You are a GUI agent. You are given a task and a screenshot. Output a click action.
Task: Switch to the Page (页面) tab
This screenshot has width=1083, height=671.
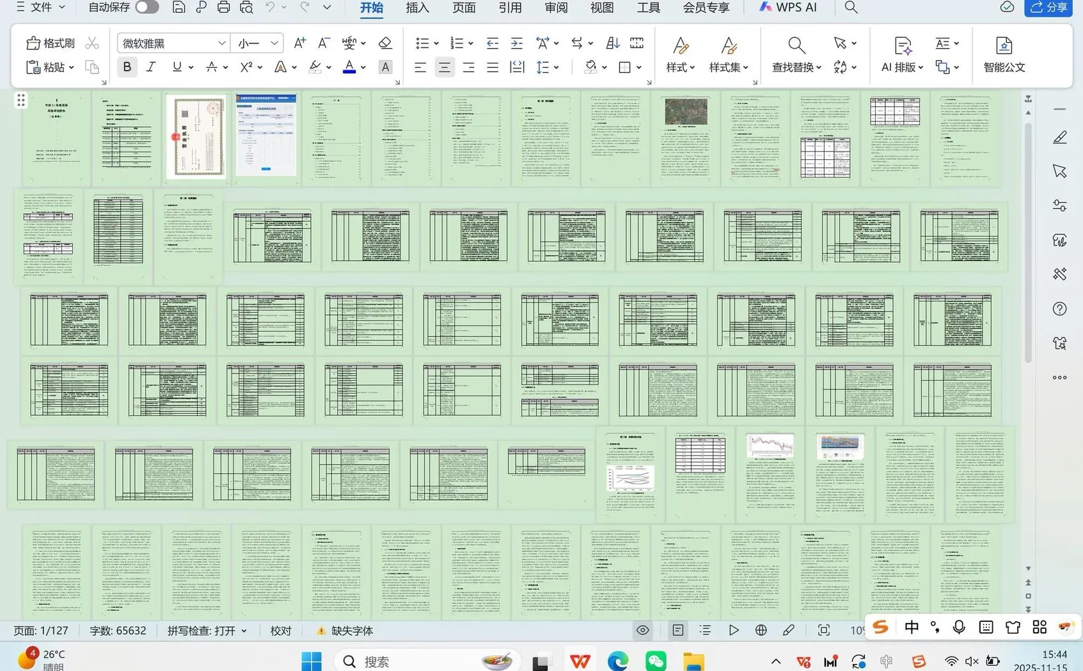click(x=464, y=7)
